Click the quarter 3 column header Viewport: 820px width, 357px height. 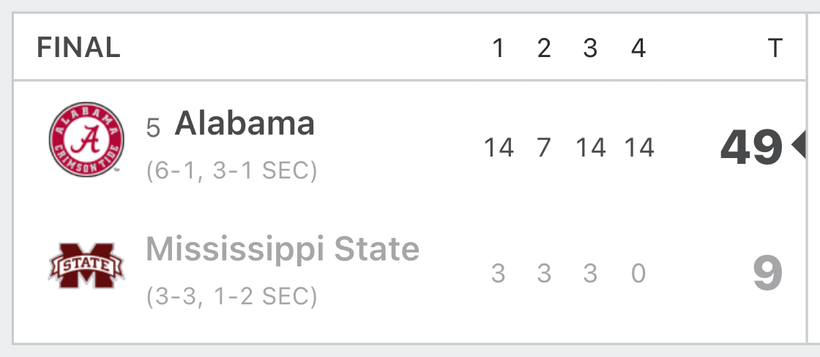click(x=590, y=48)
